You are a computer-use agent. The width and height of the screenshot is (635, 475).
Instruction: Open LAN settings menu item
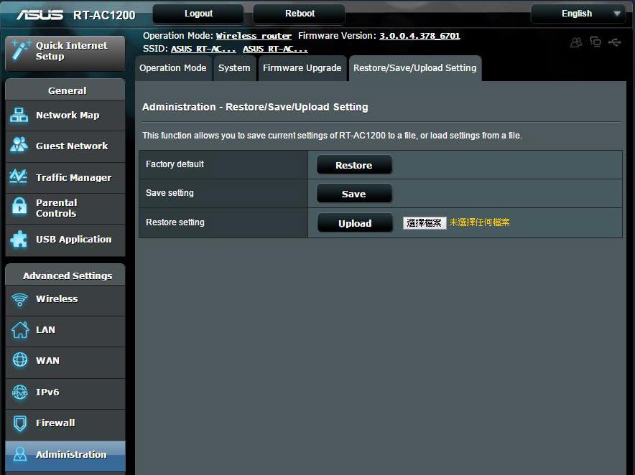[65, 330]
